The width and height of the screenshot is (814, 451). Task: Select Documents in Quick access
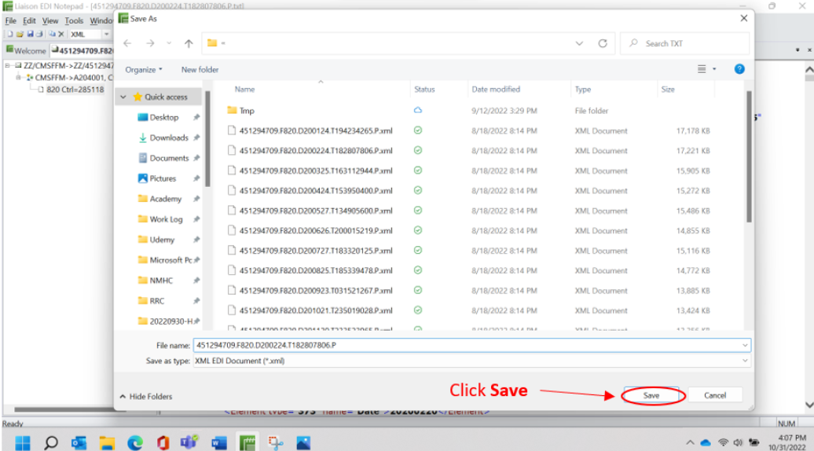pyautogui.click(x=169, y=158)
